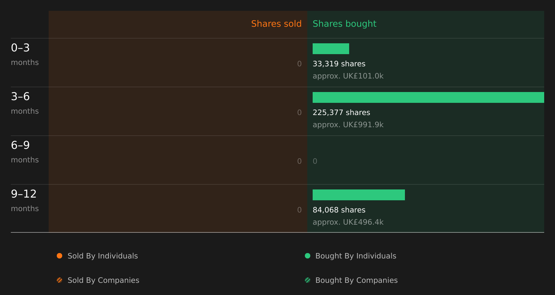Click the Shares sold column header
Image resolution: width=555 pixels, height=295 pixels.
coord(276,24)
